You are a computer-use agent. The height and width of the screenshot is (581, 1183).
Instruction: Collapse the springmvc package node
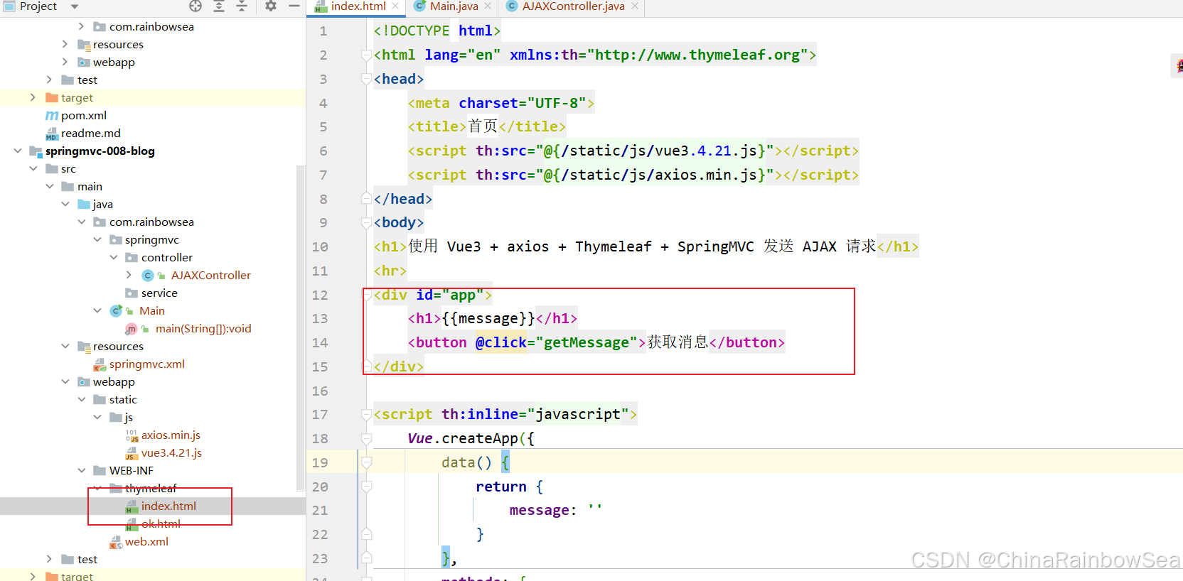[x=97, y=239]
